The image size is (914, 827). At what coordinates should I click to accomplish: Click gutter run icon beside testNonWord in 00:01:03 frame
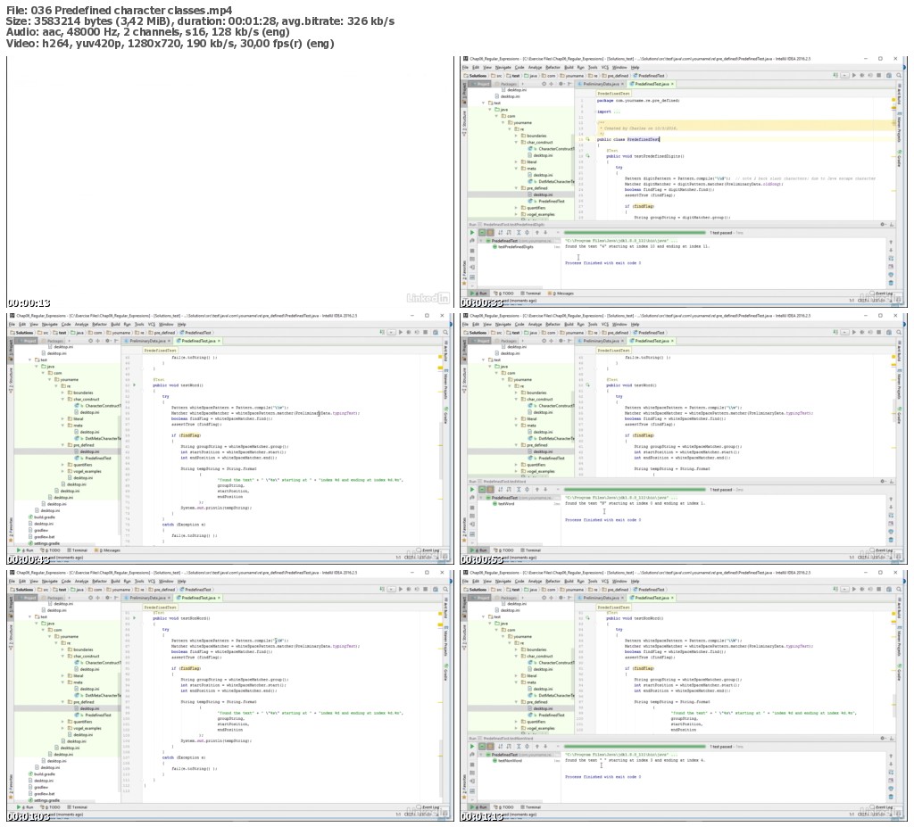pyautogui.click(x=135, y=617)
